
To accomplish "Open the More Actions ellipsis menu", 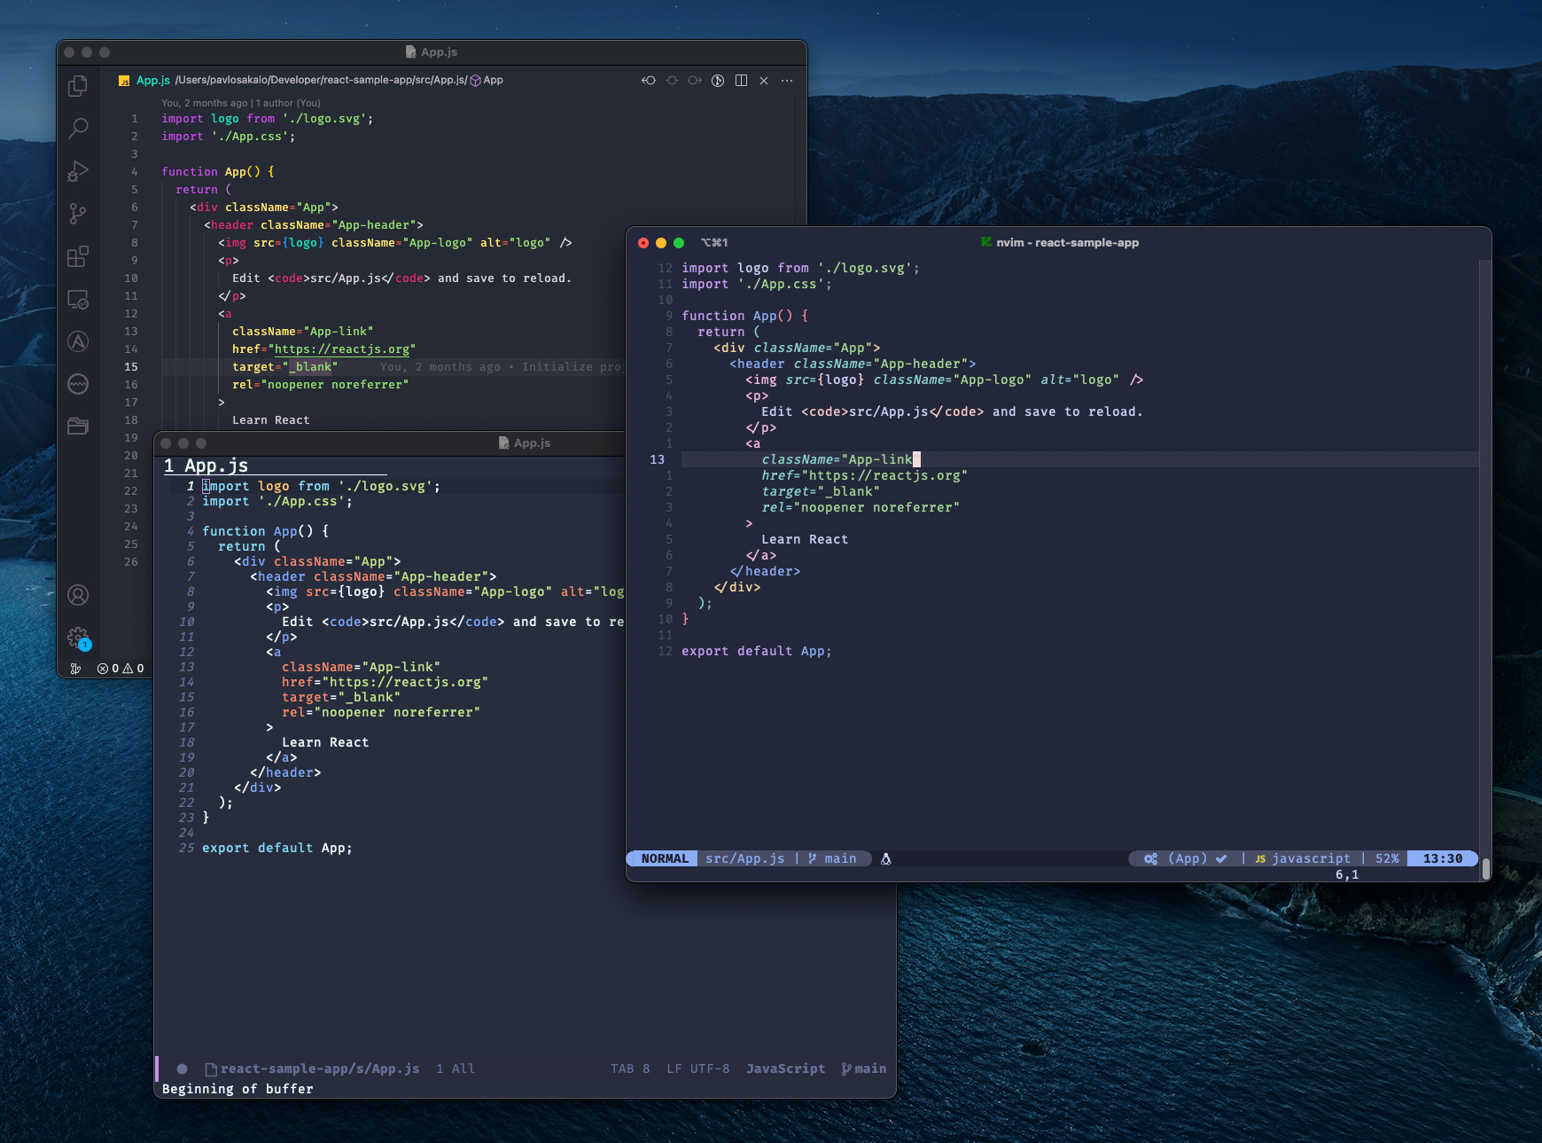I will tap(787, 80).
